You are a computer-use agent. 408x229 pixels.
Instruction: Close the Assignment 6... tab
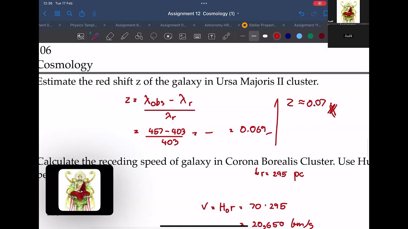pyautogui.click(x=149, y=25)
